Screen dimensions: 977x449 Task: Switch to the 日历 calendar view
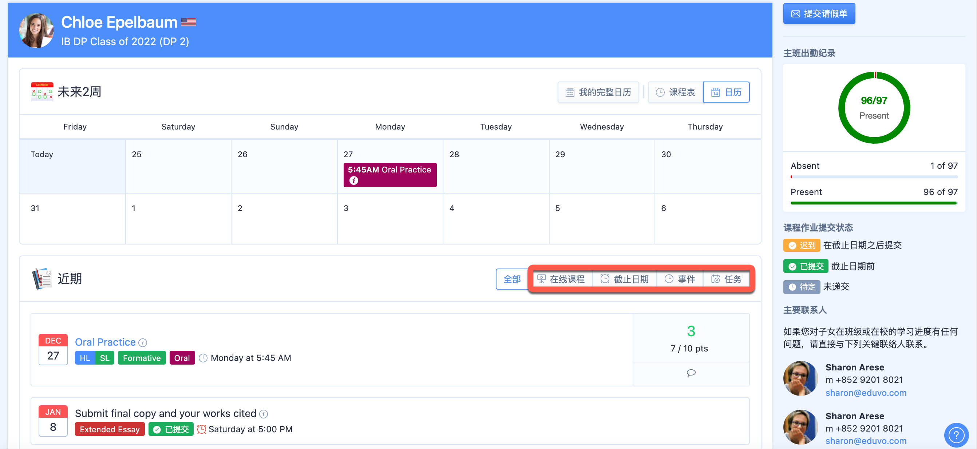point(726,92)
